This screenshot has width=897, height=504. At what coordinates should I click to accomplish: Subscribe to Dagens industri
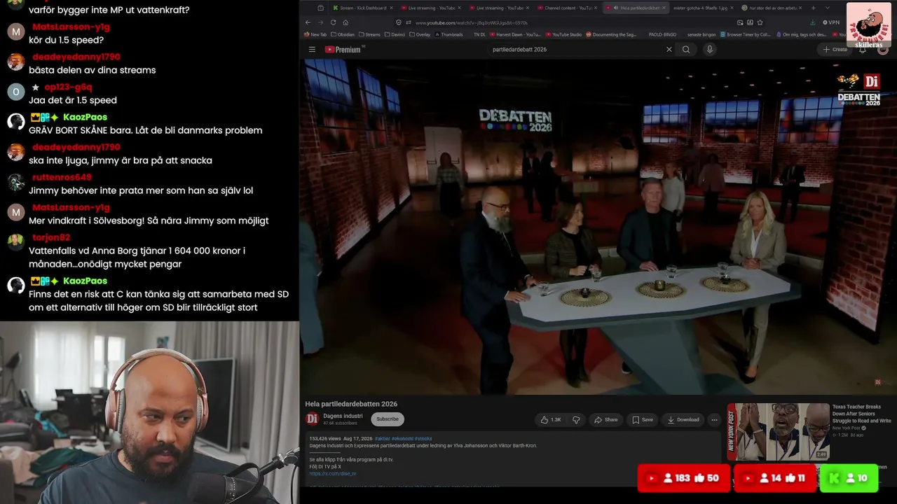point(388,419)
